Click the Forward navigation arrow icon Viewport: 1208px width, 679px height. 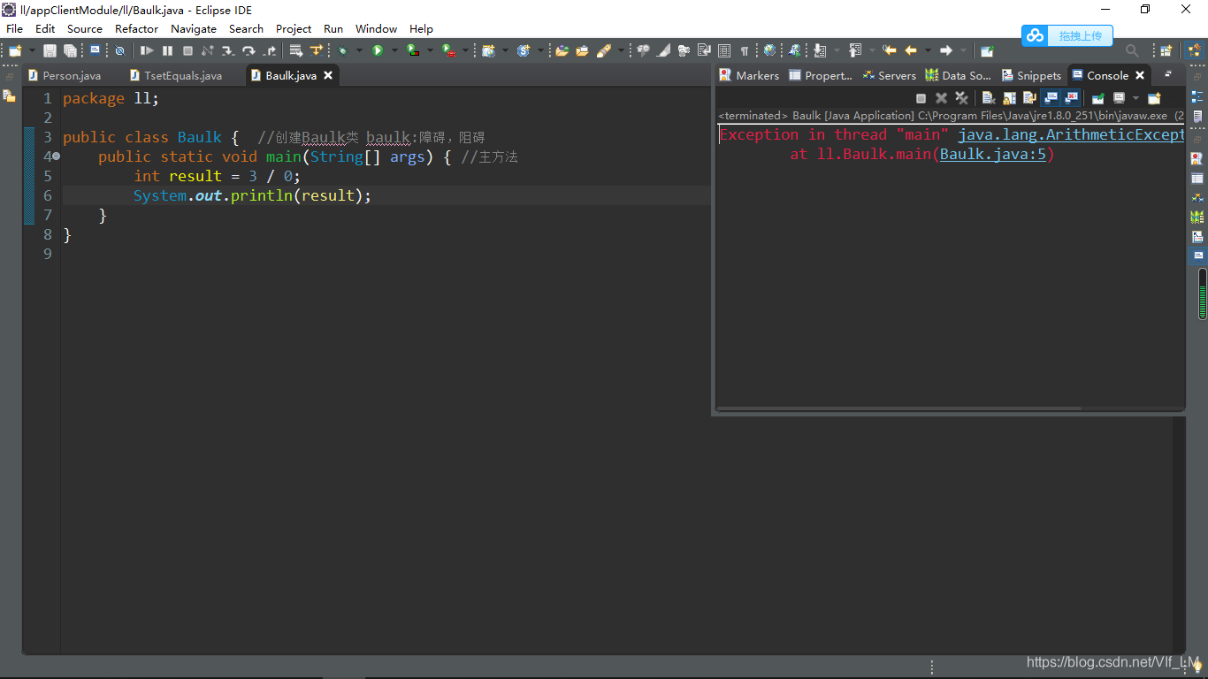(x=945, y=50)
